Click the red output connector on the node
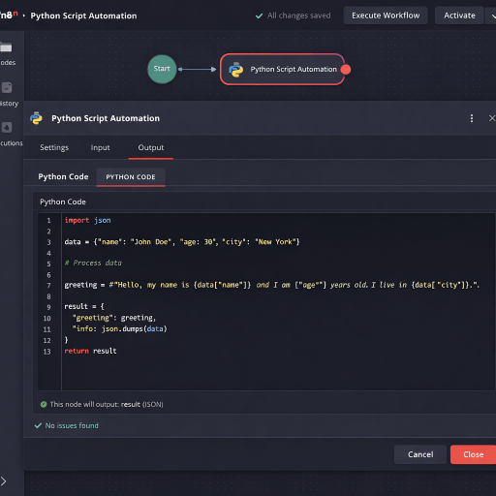496x496 pixels. pyautogui.click(x=346, y=70)
